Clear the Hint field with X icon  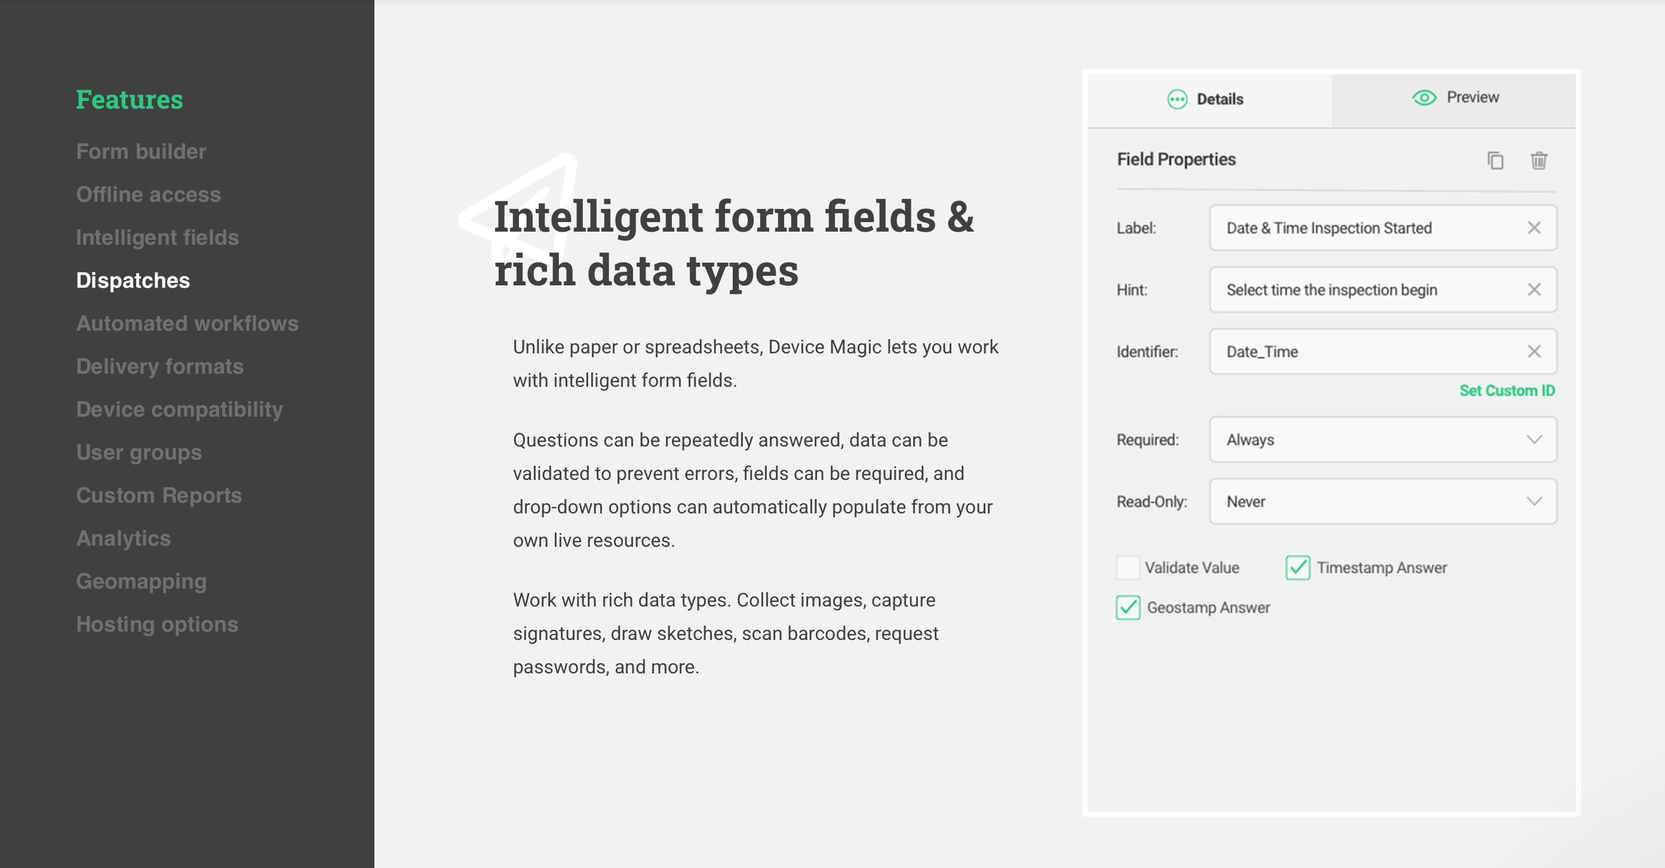coord(1534,290)
